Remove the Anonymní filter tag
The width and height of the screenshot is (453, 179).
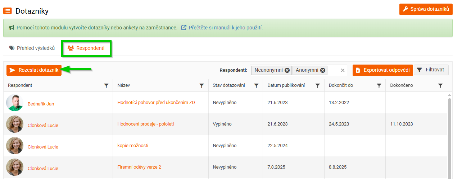323,70
